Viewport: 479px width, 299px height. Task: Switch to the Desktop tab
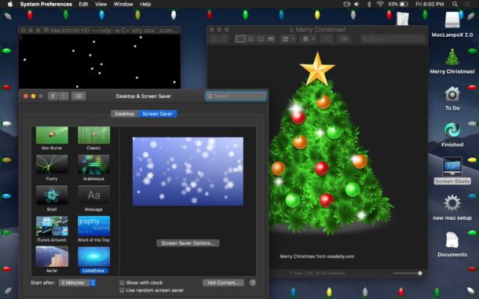click(x=125, y=114)
